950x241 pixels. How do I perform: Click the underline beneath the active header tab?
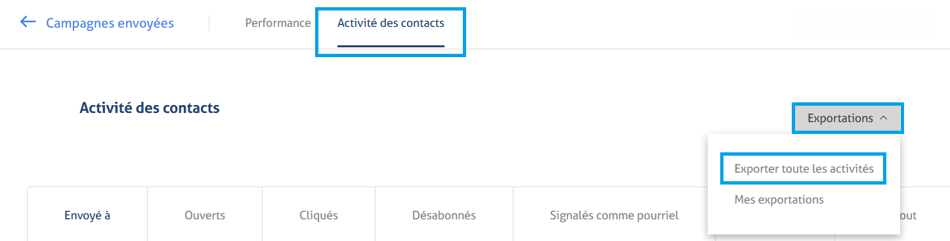click(391, 47)
